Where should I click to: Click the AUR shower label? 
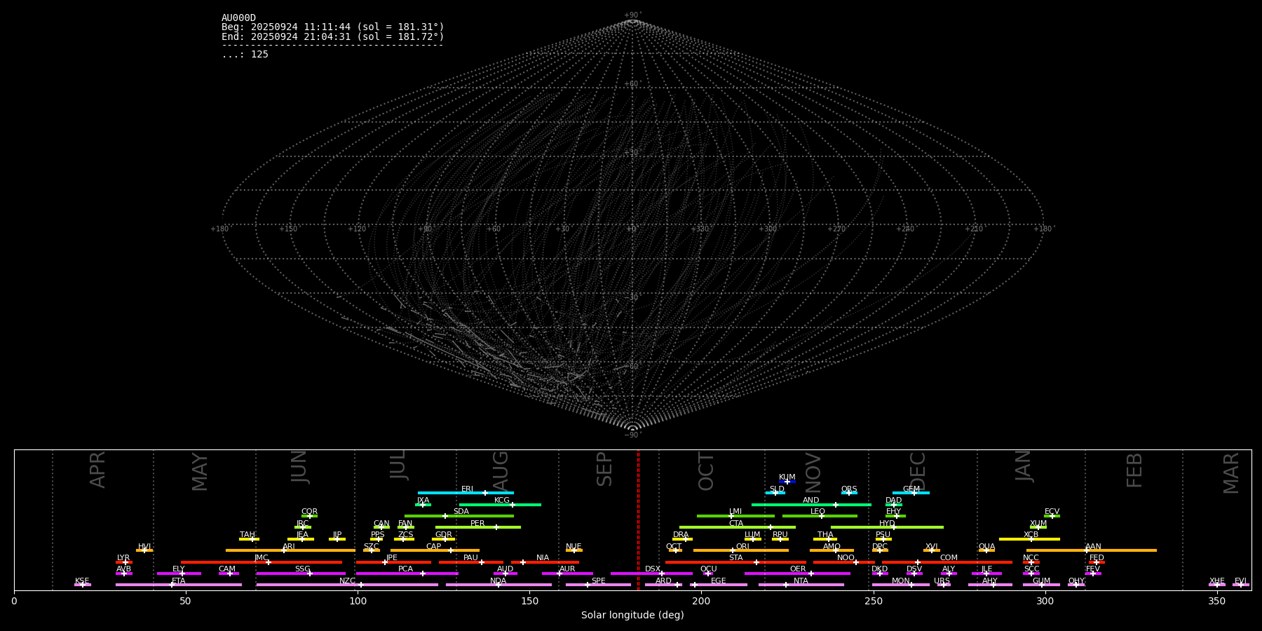coord(567,569)
